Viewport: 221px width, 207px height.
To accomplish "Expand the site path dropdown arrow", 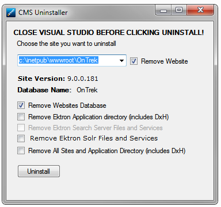I will (x=121, y=61).
